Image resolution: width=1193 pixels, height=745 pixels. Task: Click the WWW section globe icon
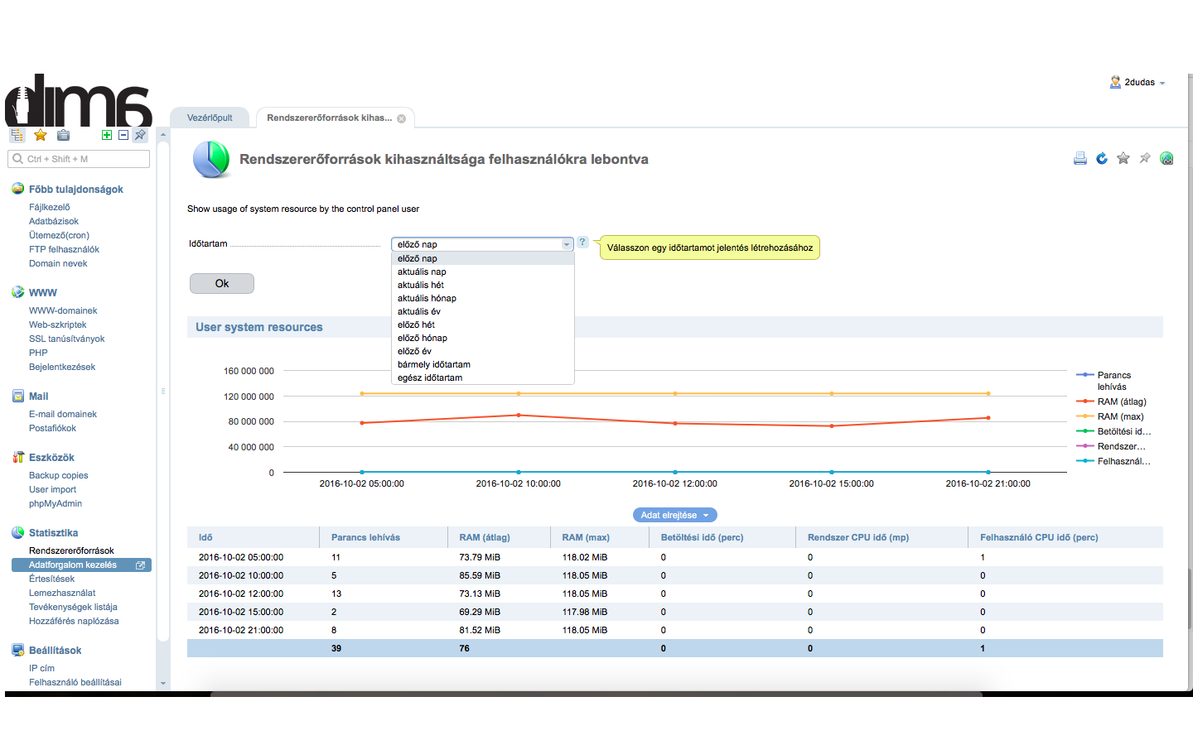(x=17, y=292)
